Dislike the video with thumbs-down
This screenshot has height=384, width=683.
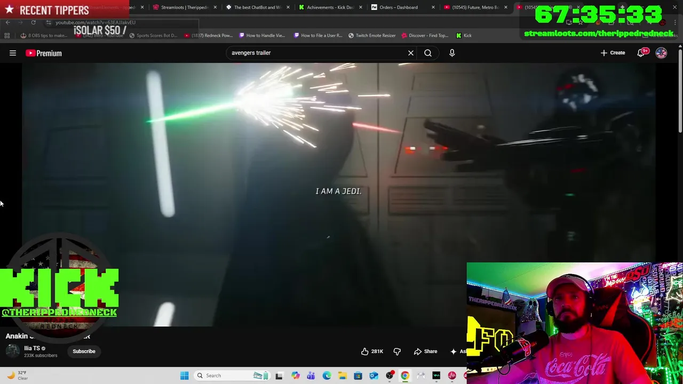coord(397,351)
